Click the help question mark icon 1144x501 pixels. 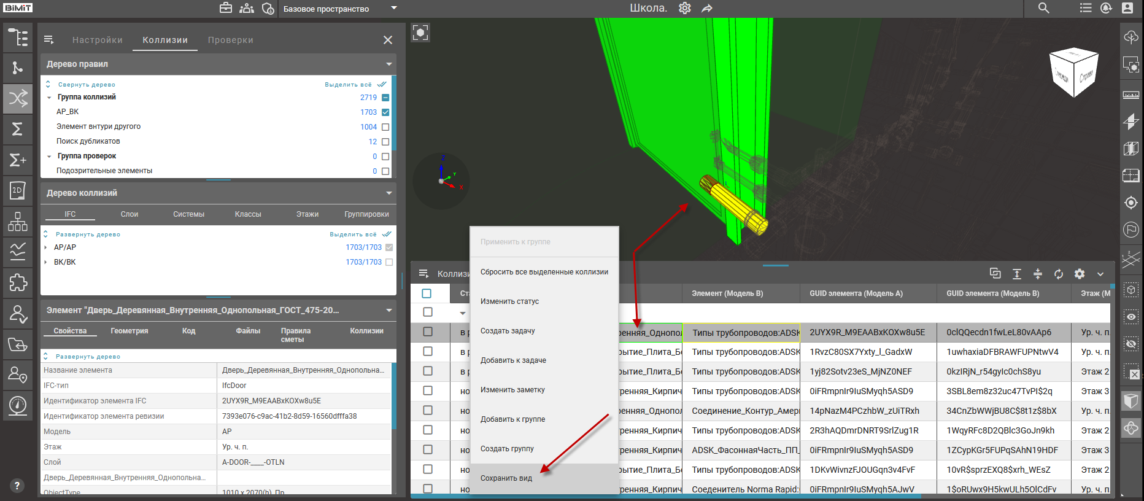click(x=17, y=486)
